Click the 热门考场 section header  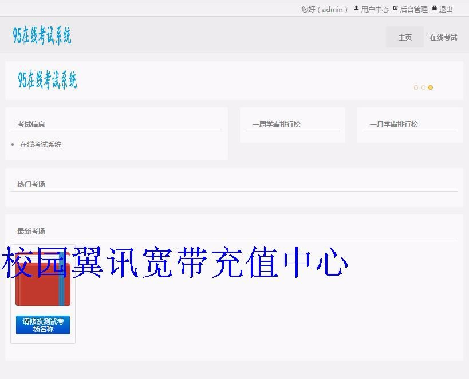click(x=30, y=184)
